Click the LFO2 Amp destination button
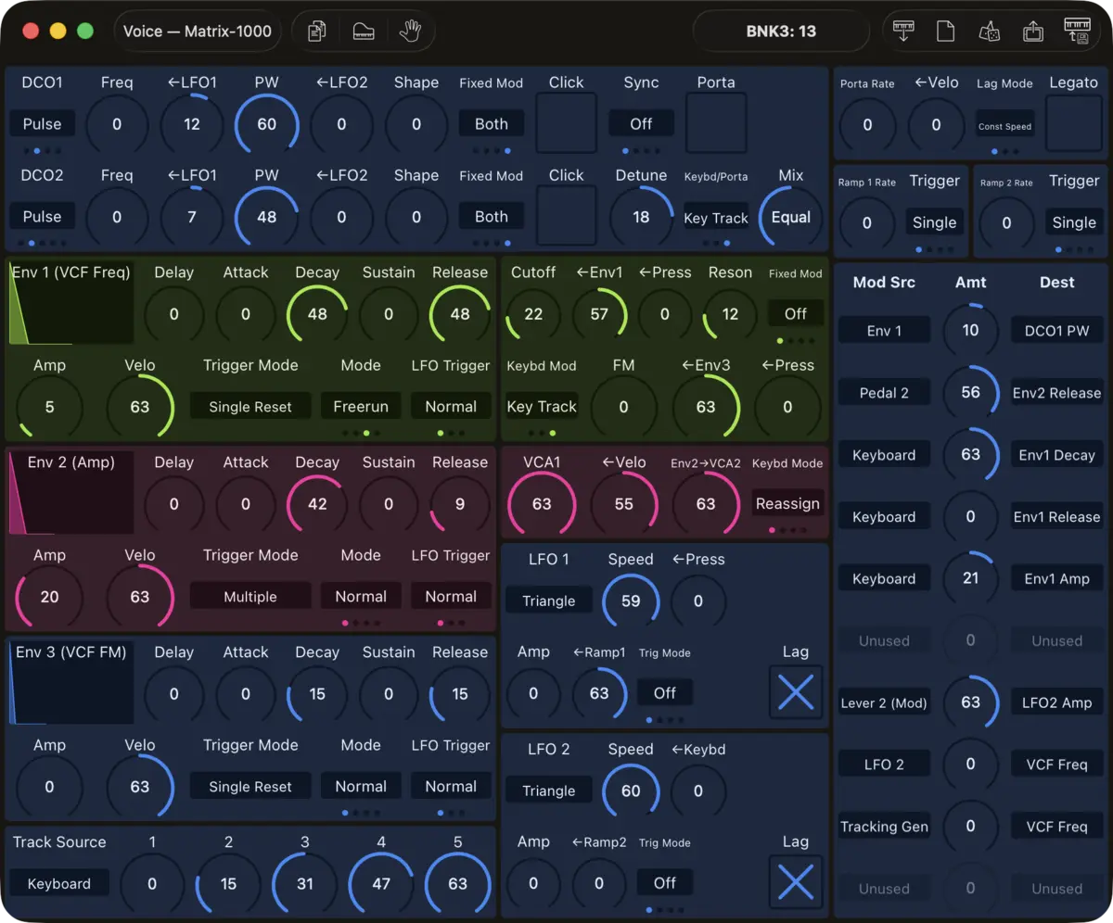The height and width of the screenshot is (923, 1113). click(x=1056, y=702)
